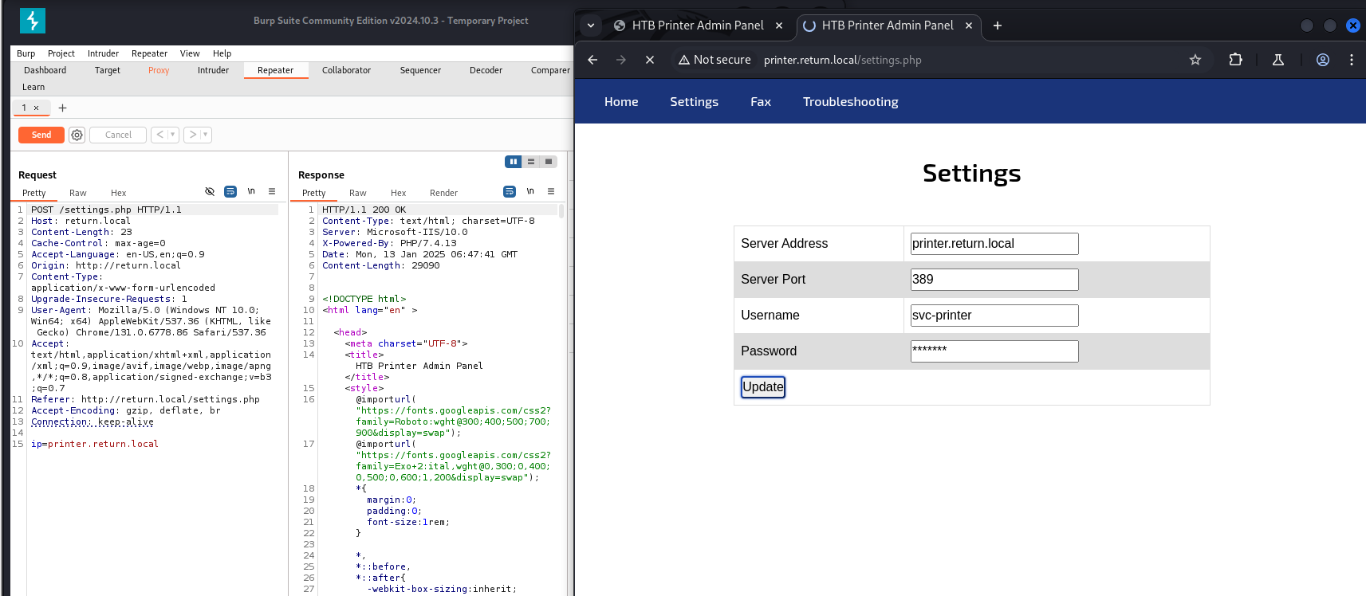Screen dimensions: 1366x596
Task: Click the Server Address input field
Action: coord(994,244)
